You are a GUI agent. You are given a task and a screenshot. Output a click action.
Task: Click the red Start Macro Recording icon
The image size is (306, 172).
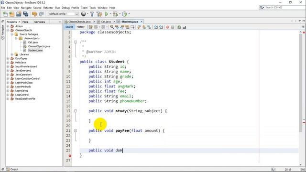[x=167, y=27]
